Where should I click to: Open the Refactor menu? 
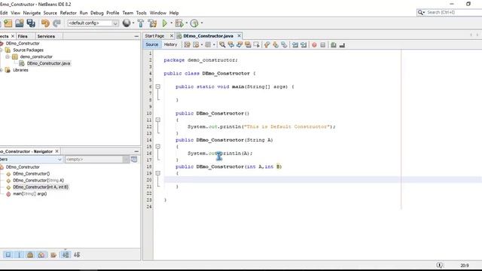pyautogui.click(x=69, y=13)
